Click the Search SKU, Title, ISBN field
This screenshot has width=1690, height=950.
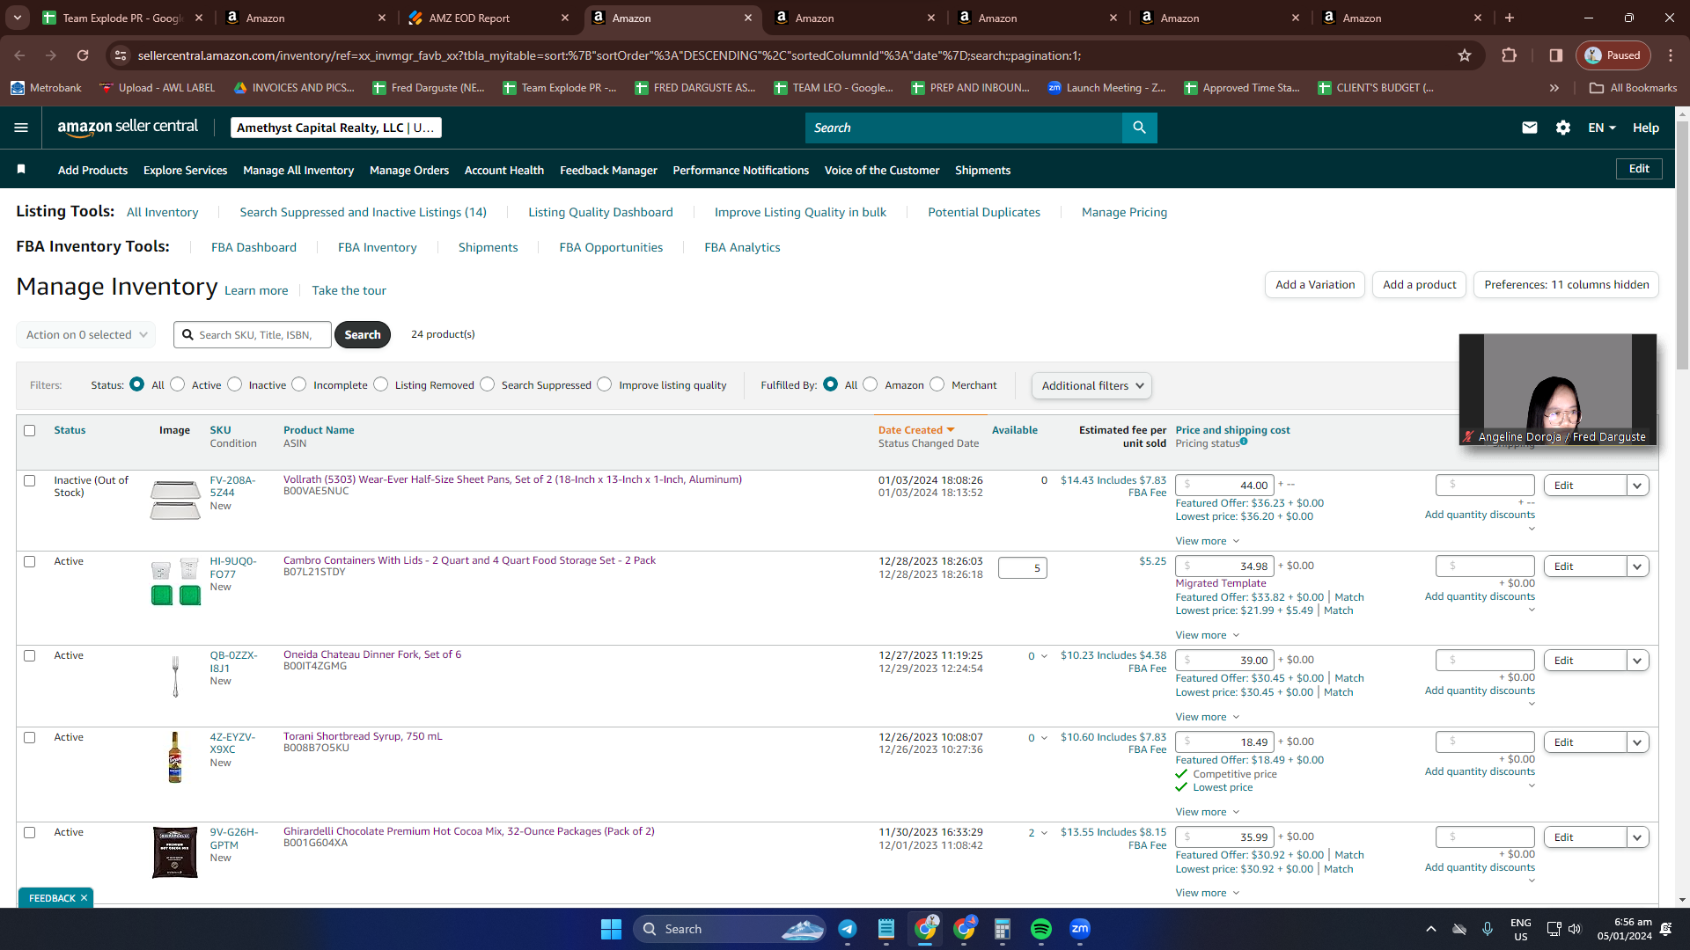pos(253,334)
